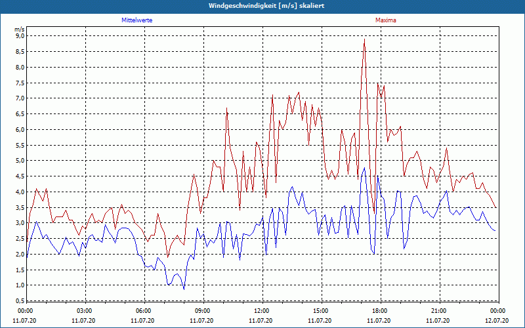Click the 'm/s' unit label on the axis
Screen dimensions: 525x328
(20, 30)
